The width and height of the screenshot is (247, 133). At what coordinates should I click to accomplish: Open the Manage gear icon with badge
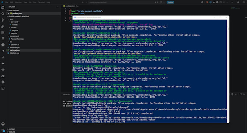pos(3,130)
